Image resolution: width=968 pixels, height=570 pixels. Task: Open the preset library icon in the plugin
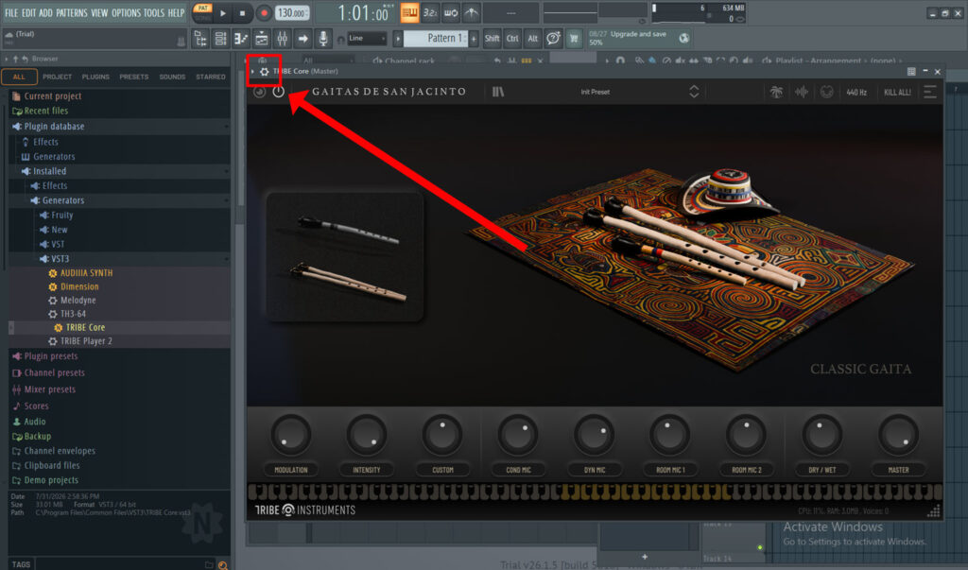pos(498,92)
